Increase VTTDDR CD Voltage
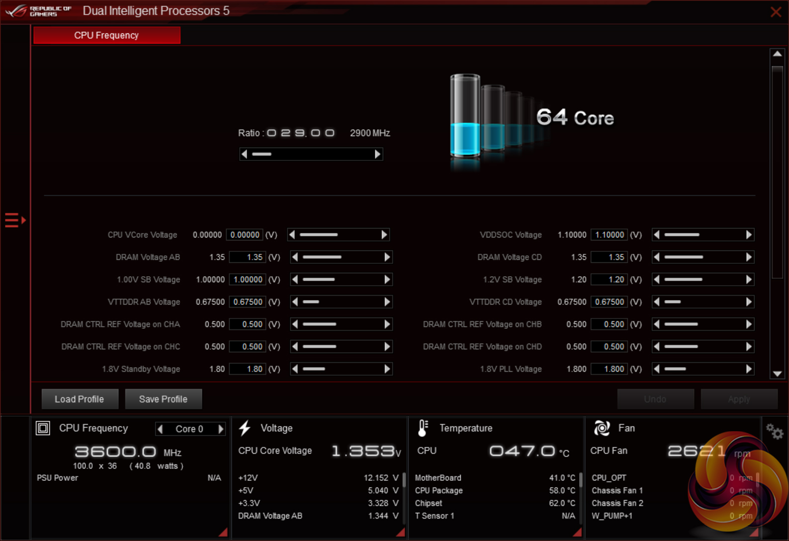 (x=749, y=302)
